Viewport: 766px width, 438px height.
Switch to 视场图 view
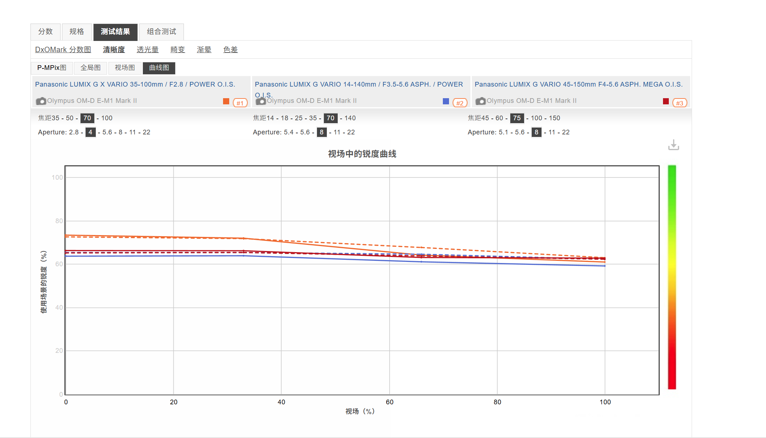[x=125, y=68]
